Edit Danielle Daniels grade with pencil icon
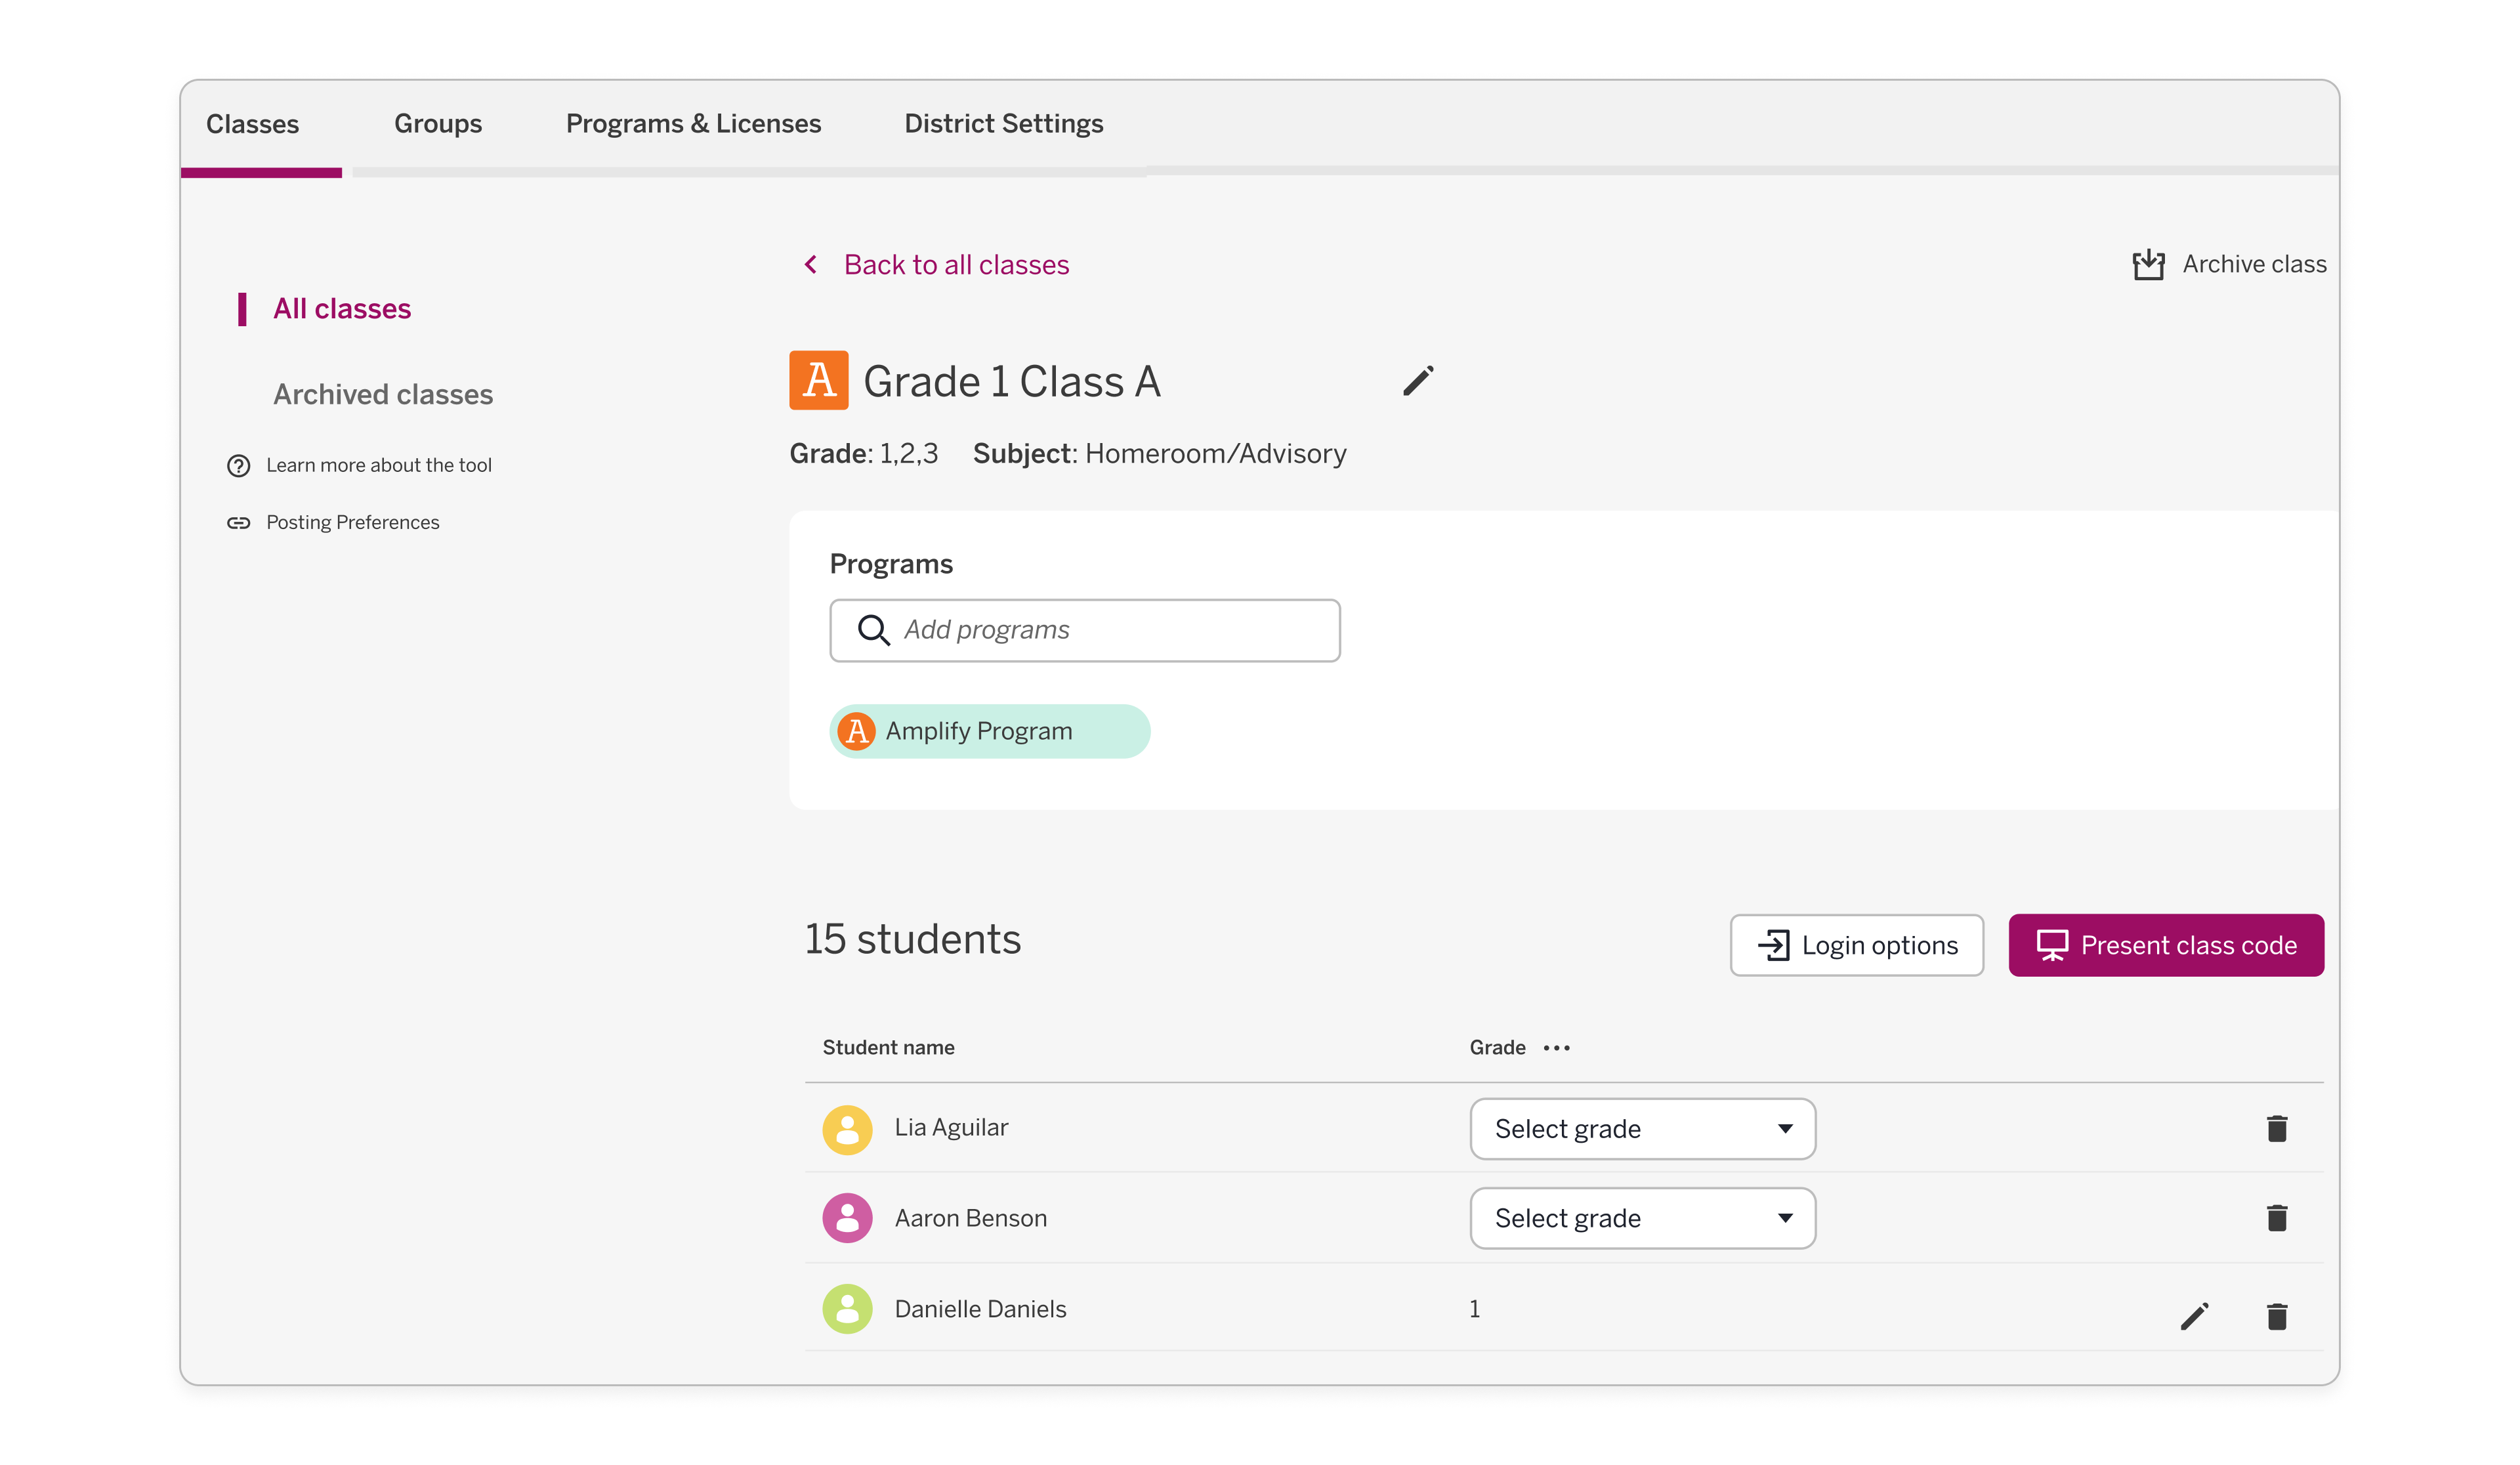Image resolution: width=2520 pixels, height=1465 pixels. tap(2194, 1316)
